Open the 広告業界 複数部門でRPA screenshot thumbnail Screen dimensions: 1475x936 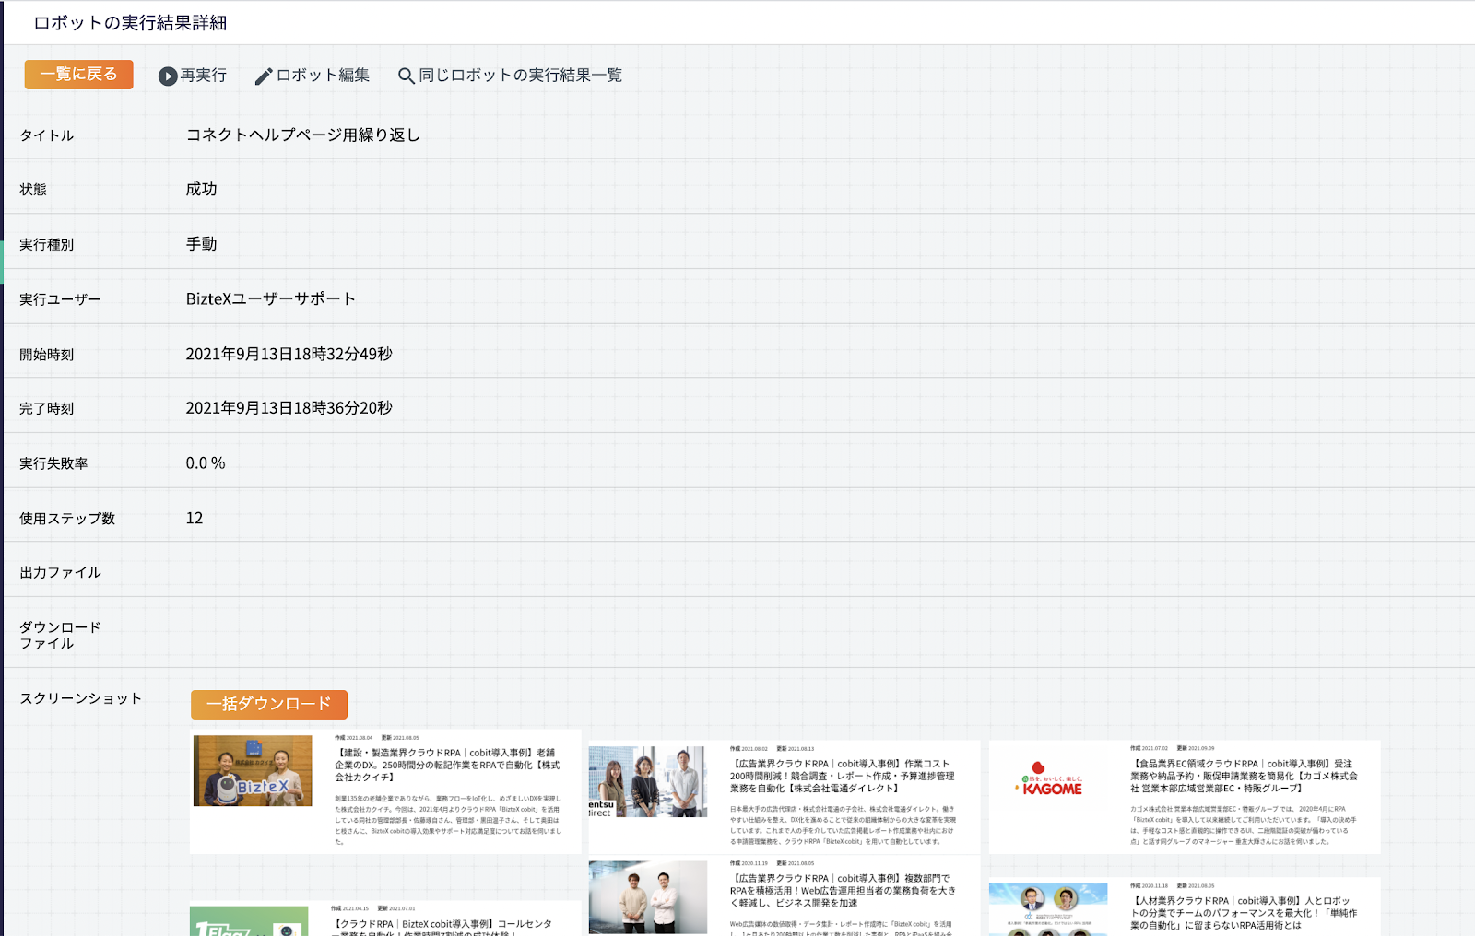(x=785, y=897)
